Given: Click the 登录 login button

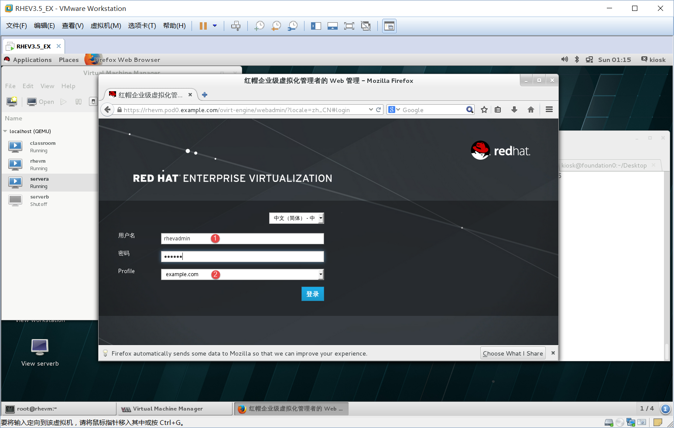Looking at the screenshot, I should click(x=313, y=294).
